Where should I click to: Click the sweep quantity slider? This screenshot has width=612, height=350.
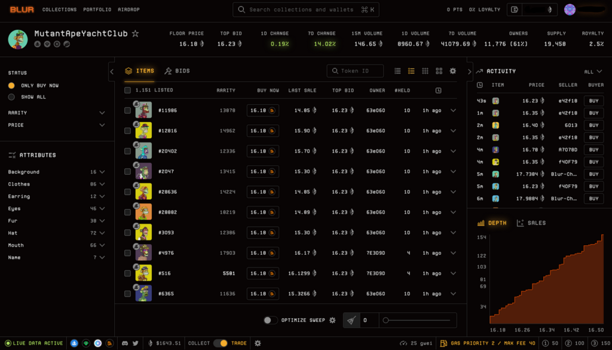click(x=418, y=320)
